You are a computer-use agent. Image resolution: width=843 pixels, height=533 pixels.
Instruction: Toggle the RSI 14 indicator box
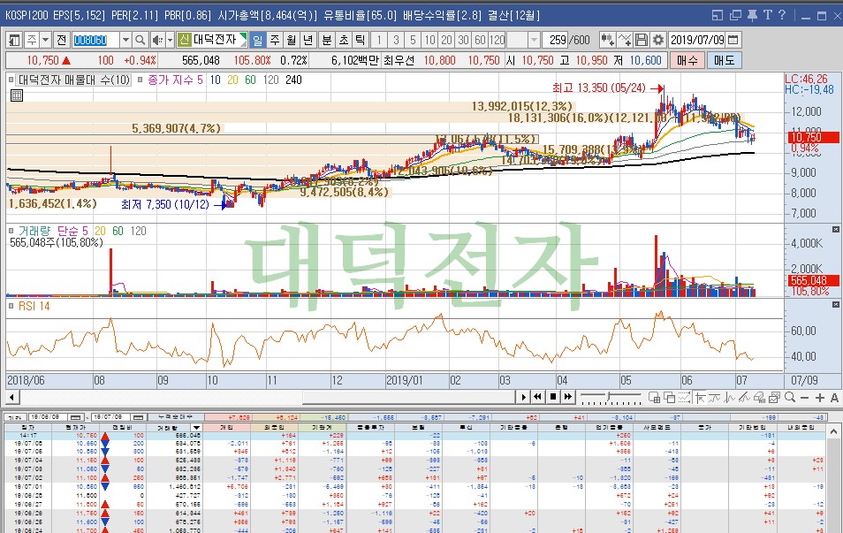coord(11,306)
